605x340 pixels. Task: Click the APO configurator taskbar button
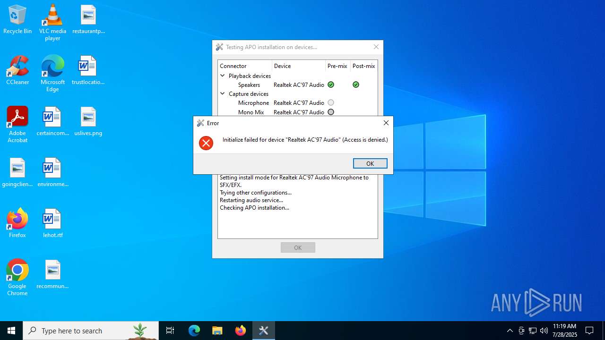(x=264, y=331)
